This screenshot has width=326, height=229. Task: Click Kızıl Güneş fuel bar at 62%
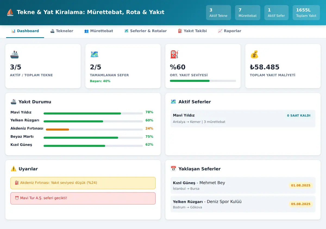(93, 146)
